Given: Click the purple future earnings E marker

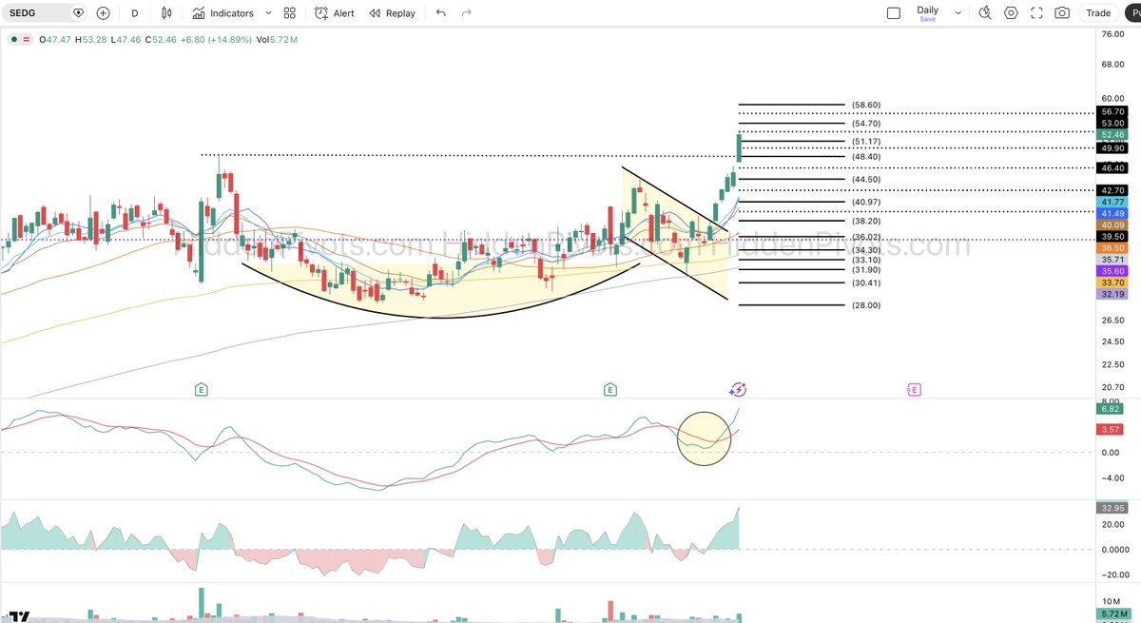Looking at the screenshot, I should [x=913, y=389].
